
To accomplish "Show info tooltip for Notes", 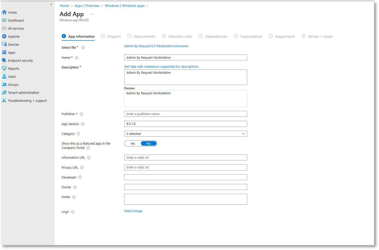I will [x=74, y=197].
